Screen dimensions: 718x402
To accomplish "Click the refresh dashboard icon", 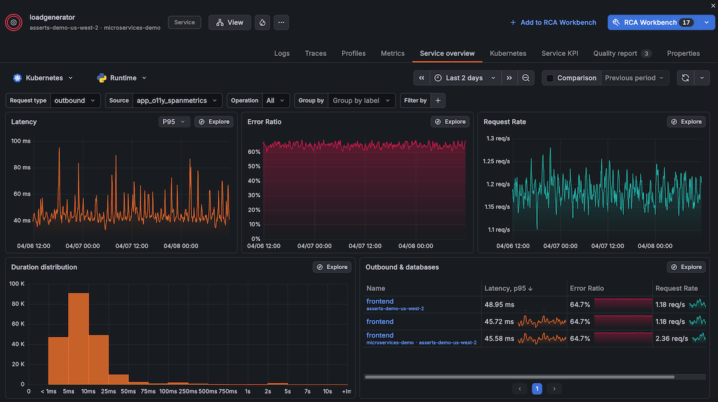I will (x=685, y=78).
